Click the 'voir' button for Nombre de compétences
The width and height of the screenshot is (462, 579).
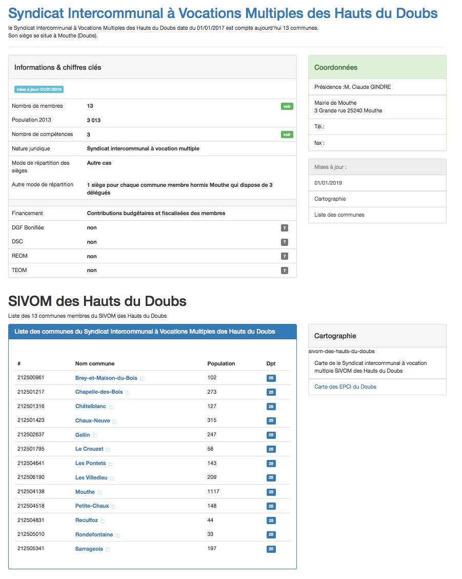[x=287, y=135]
